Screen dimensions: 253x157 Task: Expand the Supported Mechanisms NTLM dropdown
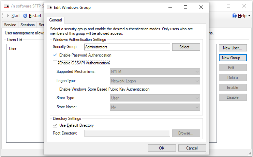155,72
